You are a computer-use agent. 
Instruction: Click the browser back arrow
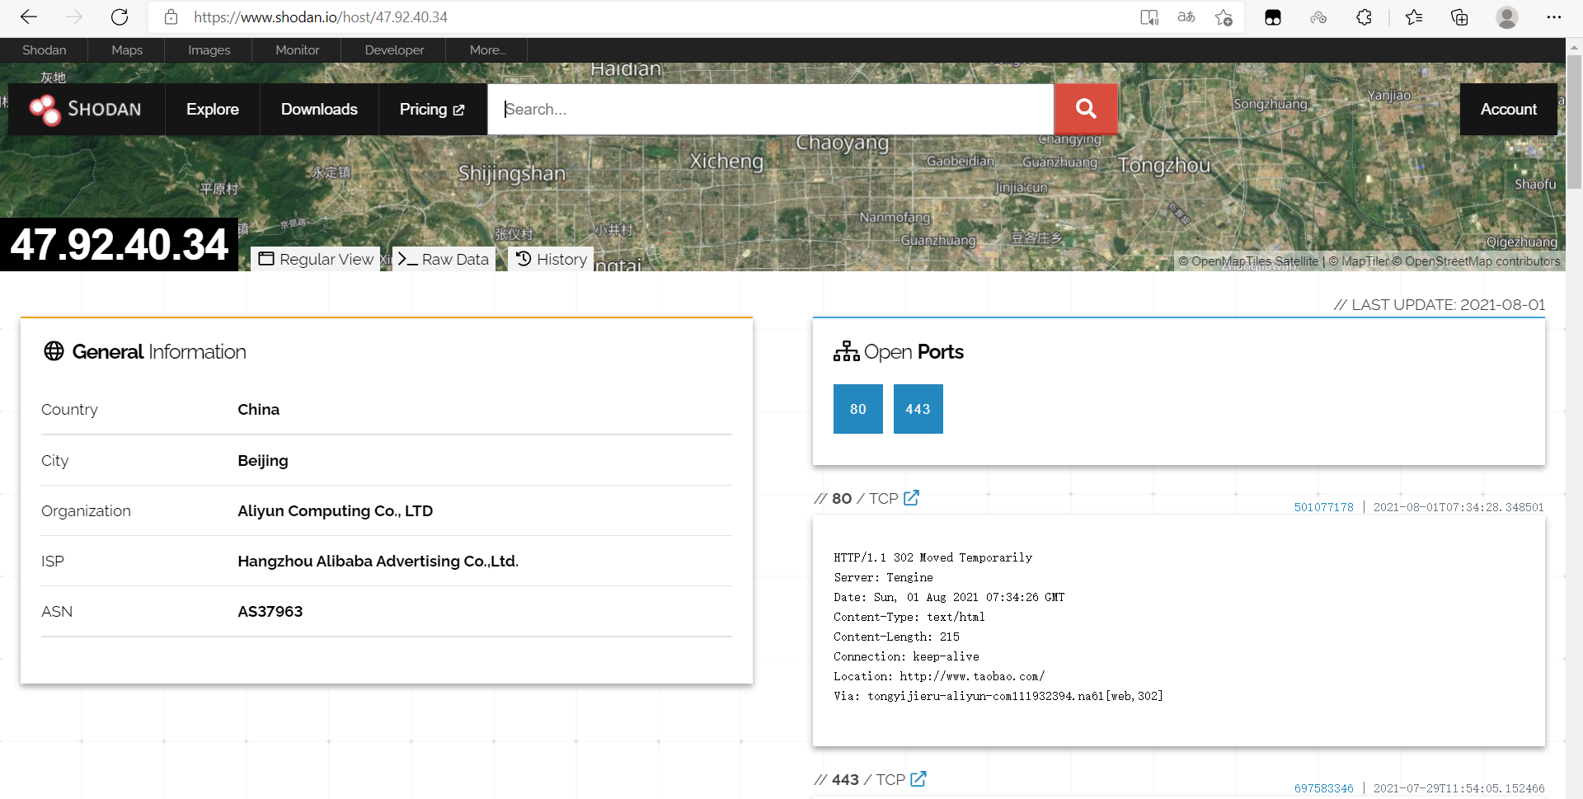[x=29, y=16]
